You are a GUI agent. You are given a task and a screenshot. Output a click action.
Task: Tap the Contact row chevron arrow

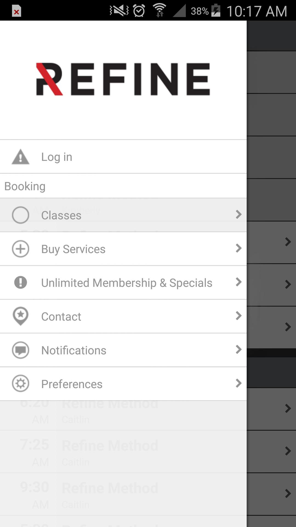click(238, 316)
